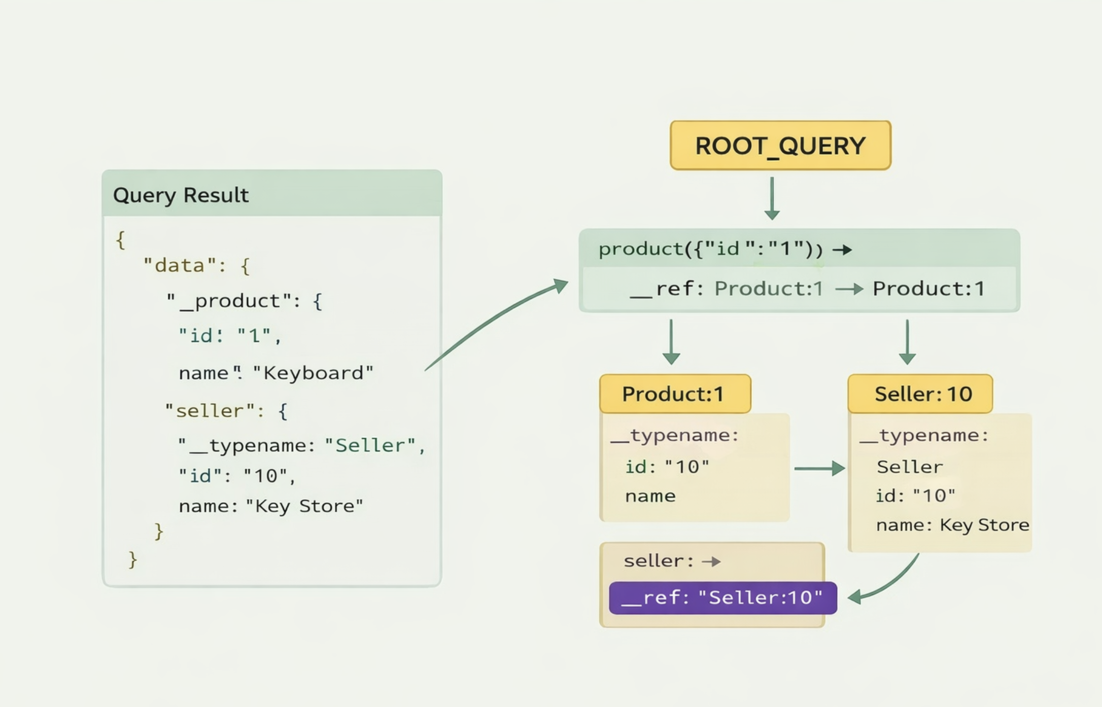1102x707 pixels.
Task: Click the arrow between the two Product:1 refs
Action: pyautogui.click(x=849, y=289)
